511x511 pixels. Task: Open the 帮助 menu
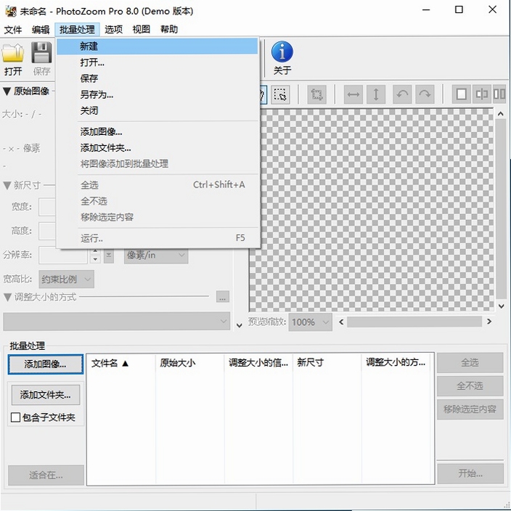click(x=169, y=30)
